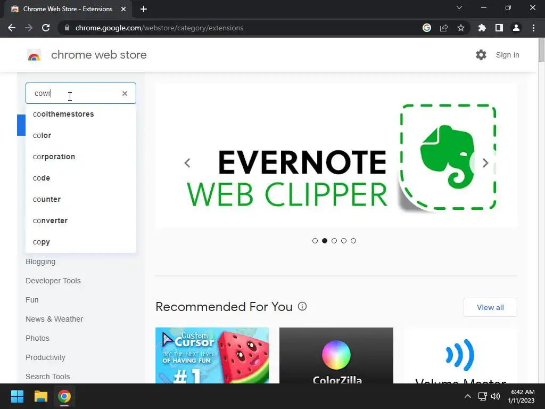Open the clock and date panel

click(522, 396)
